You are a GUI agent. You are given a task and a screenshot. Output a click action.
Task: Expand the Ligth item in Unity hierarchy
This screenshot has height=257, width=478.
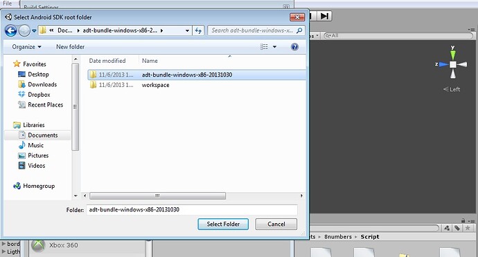tap(3, 251)
